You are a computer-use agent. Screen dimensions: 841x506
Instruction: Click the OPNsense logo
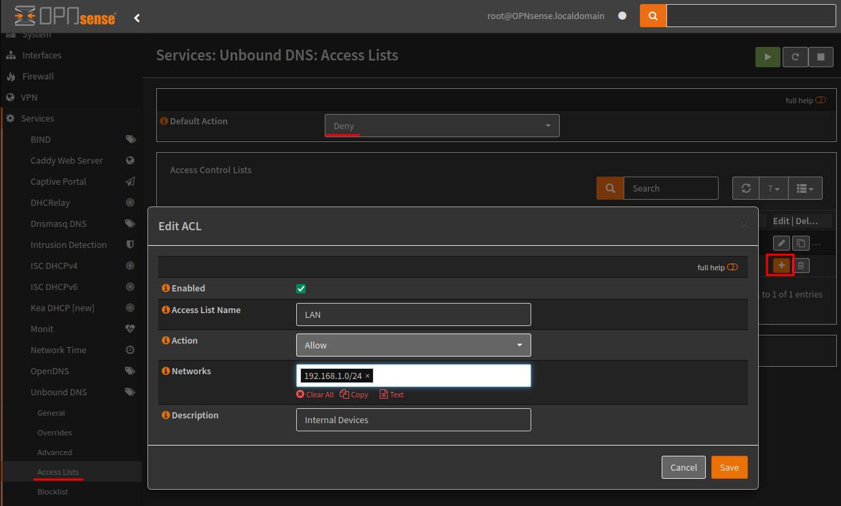[65, 16]
